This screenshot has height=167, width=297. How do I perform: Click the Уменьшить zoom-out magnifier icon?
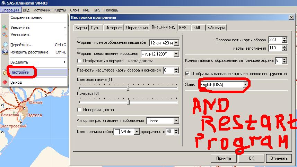[5, 35]
